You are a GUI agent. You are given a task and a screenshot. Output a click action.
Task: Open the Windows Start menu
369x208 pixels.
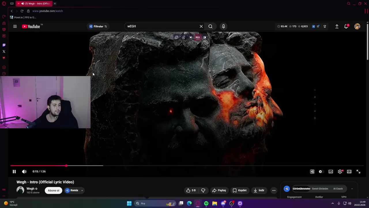[x=129, y=203]
